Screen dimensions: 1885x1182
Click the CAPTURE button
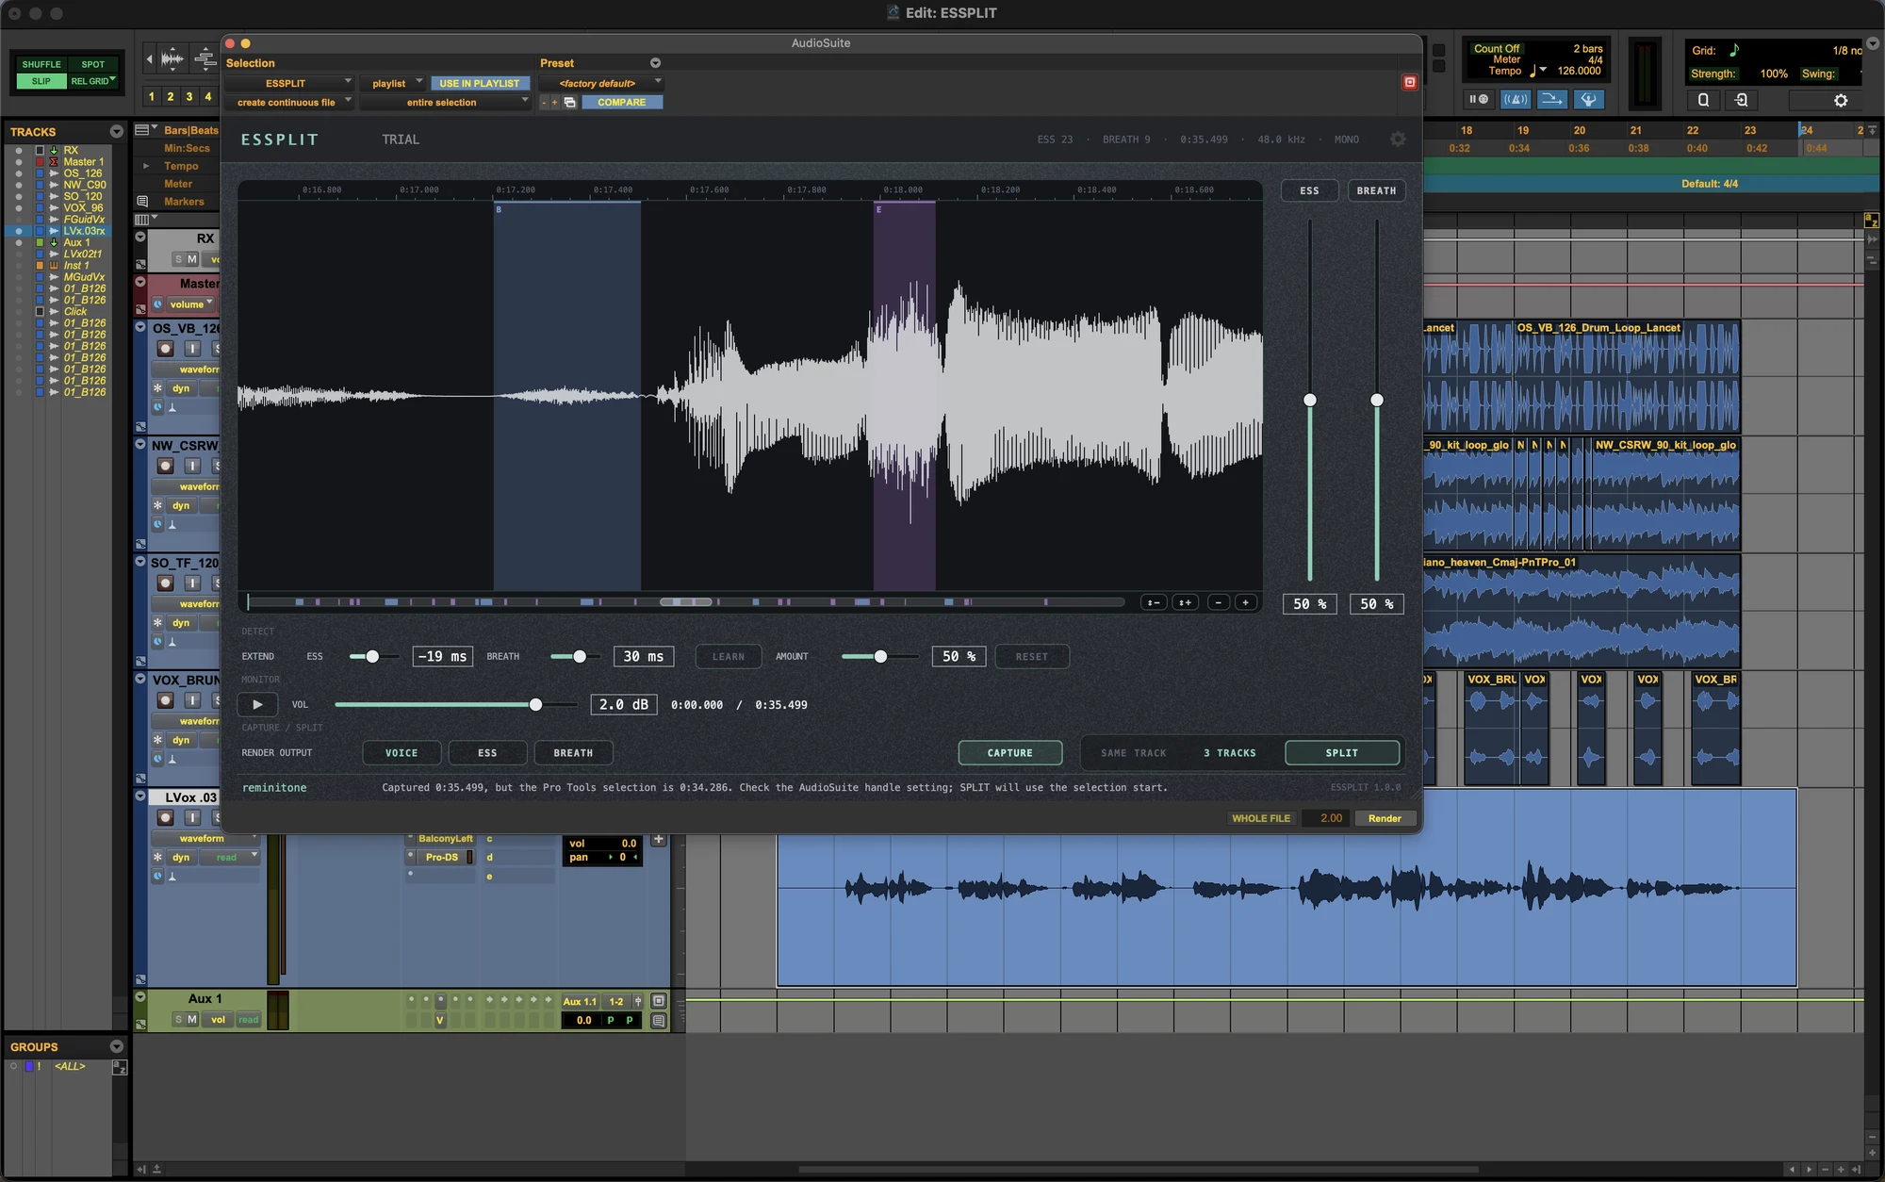click(x=1010, y=753)
